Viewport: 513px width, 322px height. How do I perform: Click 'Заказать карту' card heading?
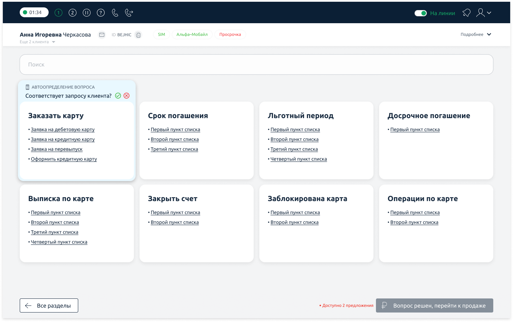pyautogui.click(x=56, y=116)
